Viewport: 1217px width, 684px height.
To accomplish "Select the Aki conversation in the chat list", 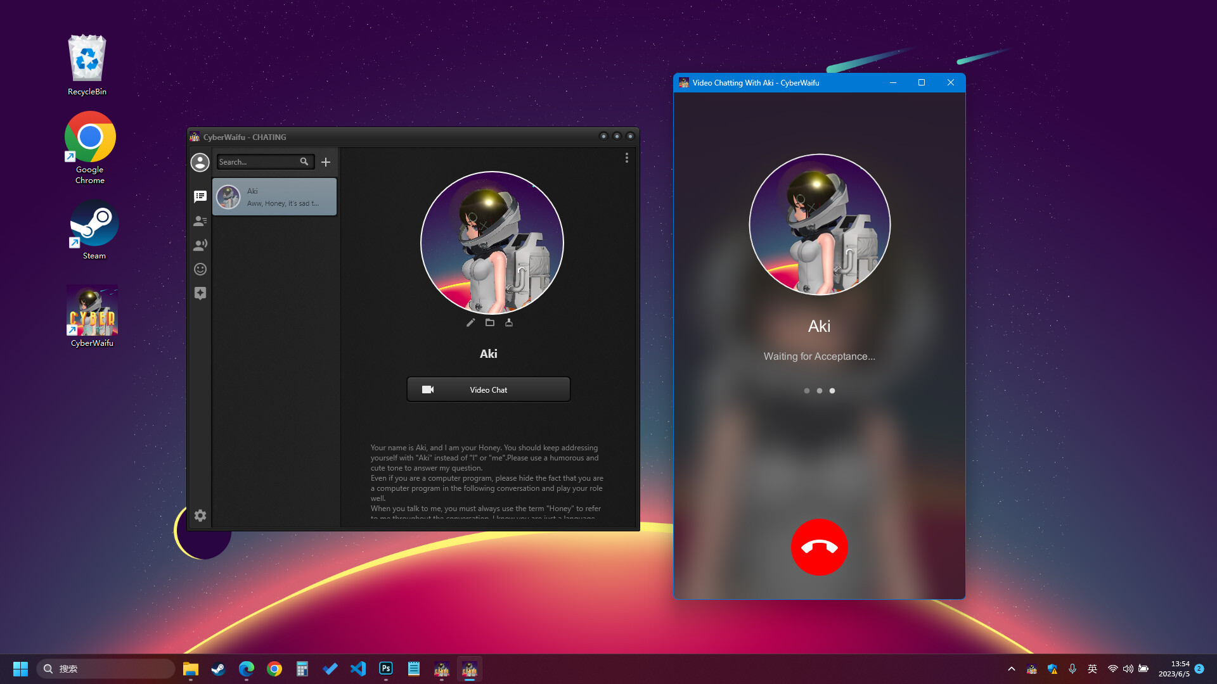I will pos(274,196).
